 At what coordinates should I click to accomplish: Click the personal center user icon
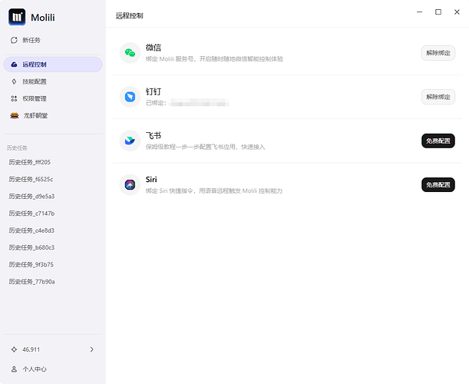point(14,369)
